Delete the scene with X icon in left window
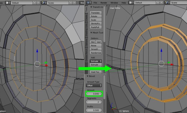 tap(74, 3)
